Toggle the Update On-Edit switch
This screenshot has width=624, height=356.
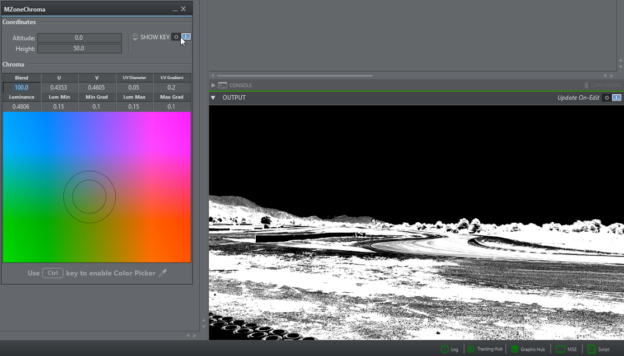click(612, 98)
